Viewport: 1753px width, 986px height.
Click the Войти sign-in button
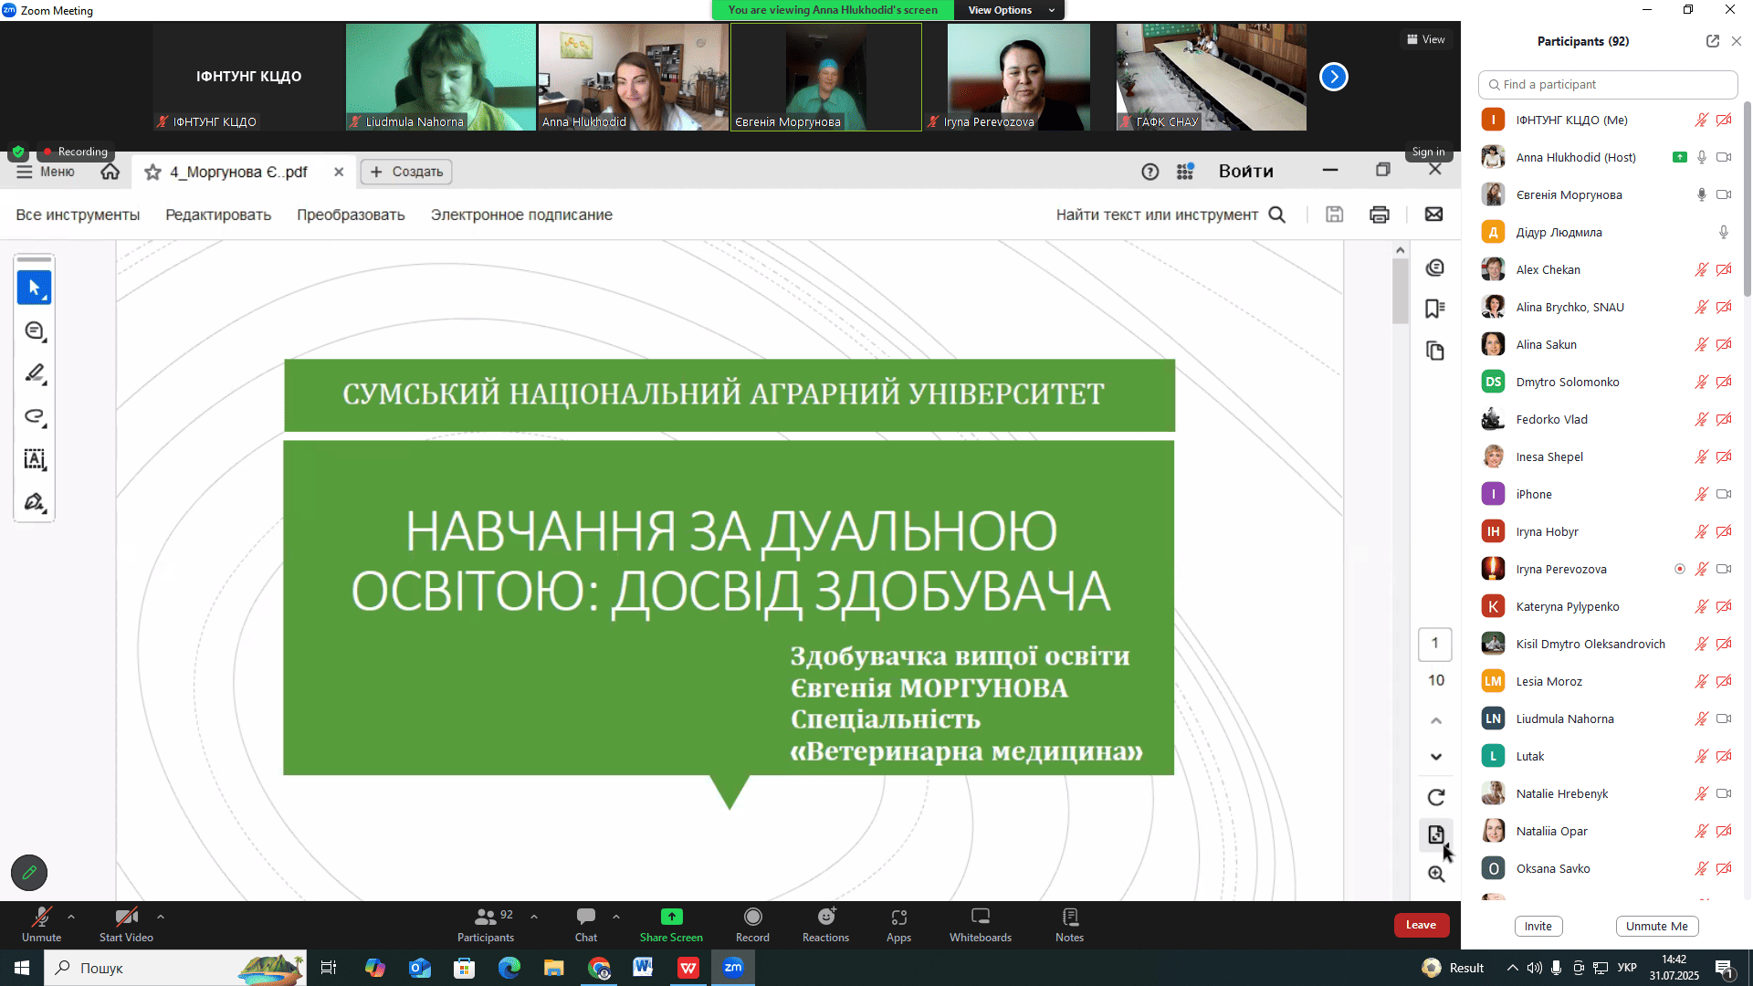1245,172
